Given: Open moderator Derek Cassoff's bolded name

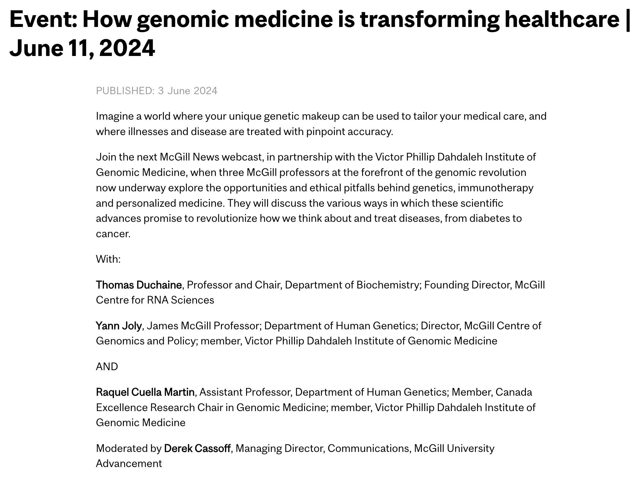Looking at the screenshot, I should (x=197, y=448).
